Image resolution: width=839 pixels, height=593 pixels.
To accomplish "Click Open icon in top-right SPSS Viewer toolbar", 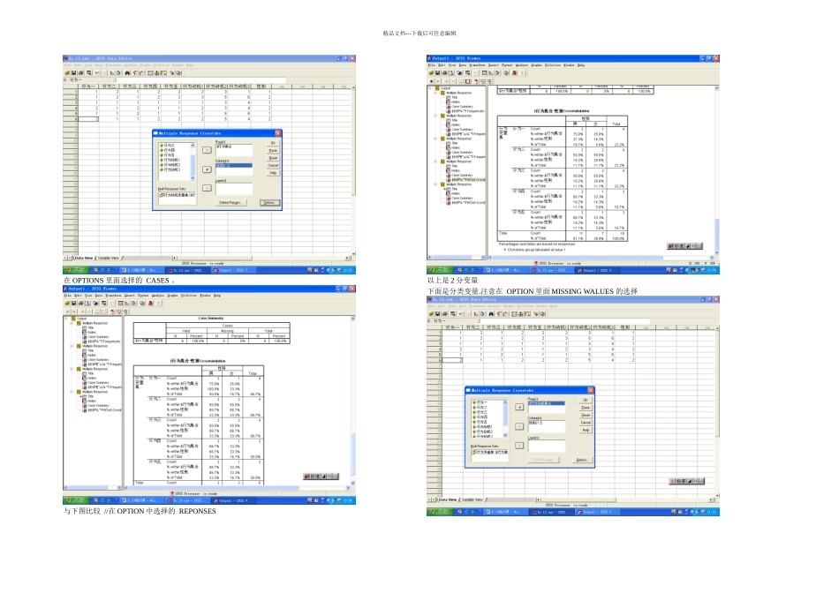I will coord(431,72).
